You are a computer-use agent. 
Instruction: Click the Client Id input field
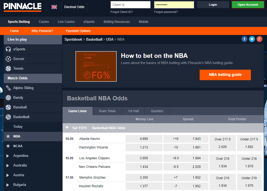pyautogui.click(x=130, y=5)
